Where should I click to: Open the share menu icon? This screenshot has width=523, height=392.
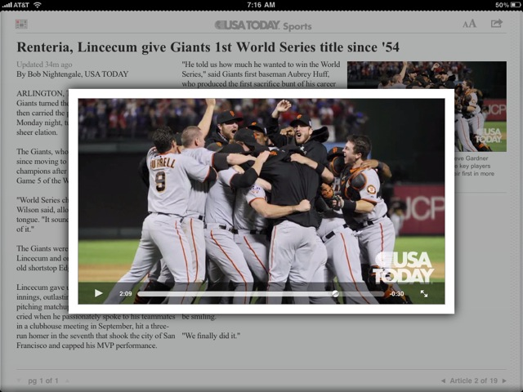(496, 24)
